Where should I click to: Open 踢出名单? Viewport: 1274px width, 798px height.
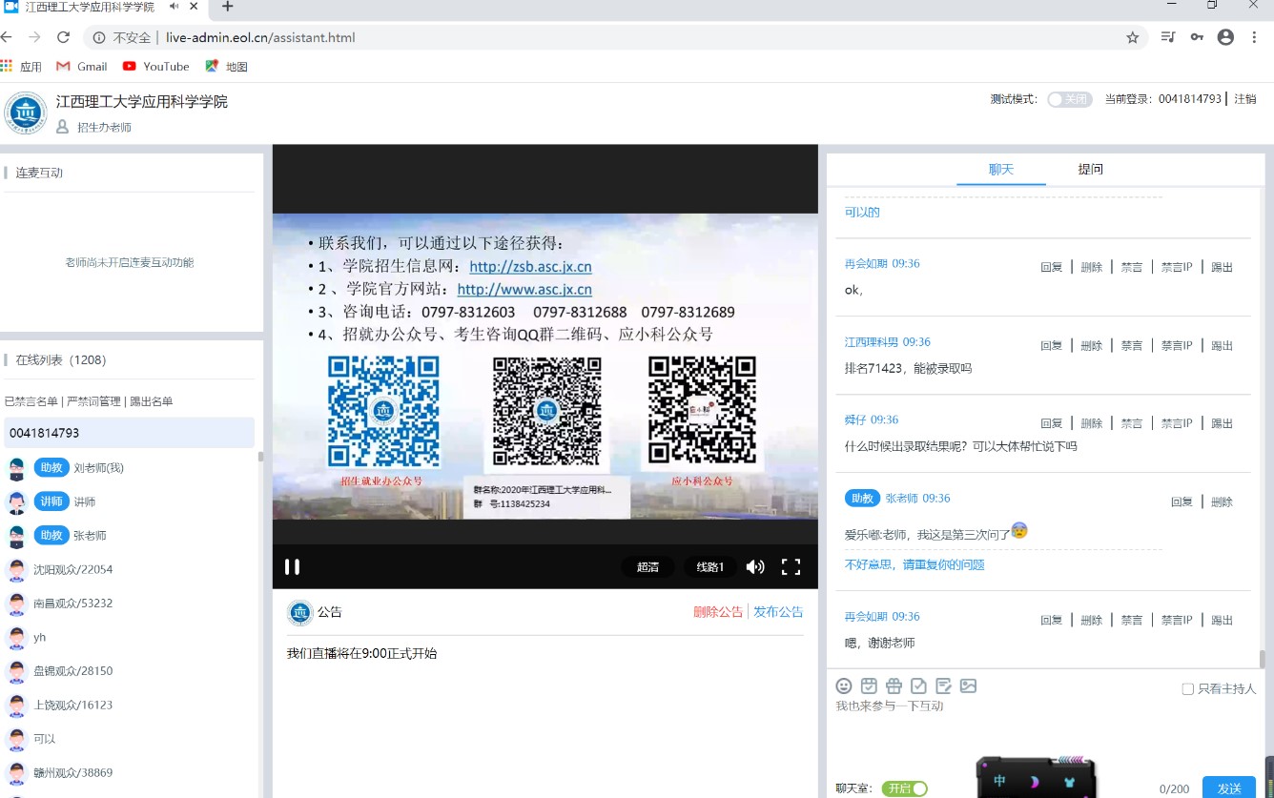pyautogui.click(x=151, y=401)
